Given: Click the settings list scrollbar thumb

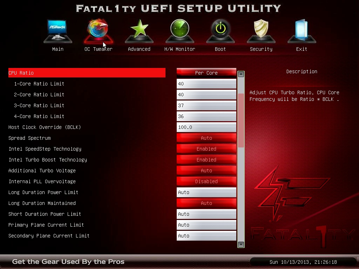Looking at the screenshot, I should [x=241, y=120].
